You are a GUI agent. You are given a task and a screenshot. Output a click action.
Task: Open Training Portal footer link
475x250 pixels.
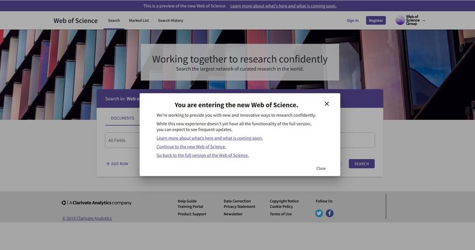tap(190, 206)
